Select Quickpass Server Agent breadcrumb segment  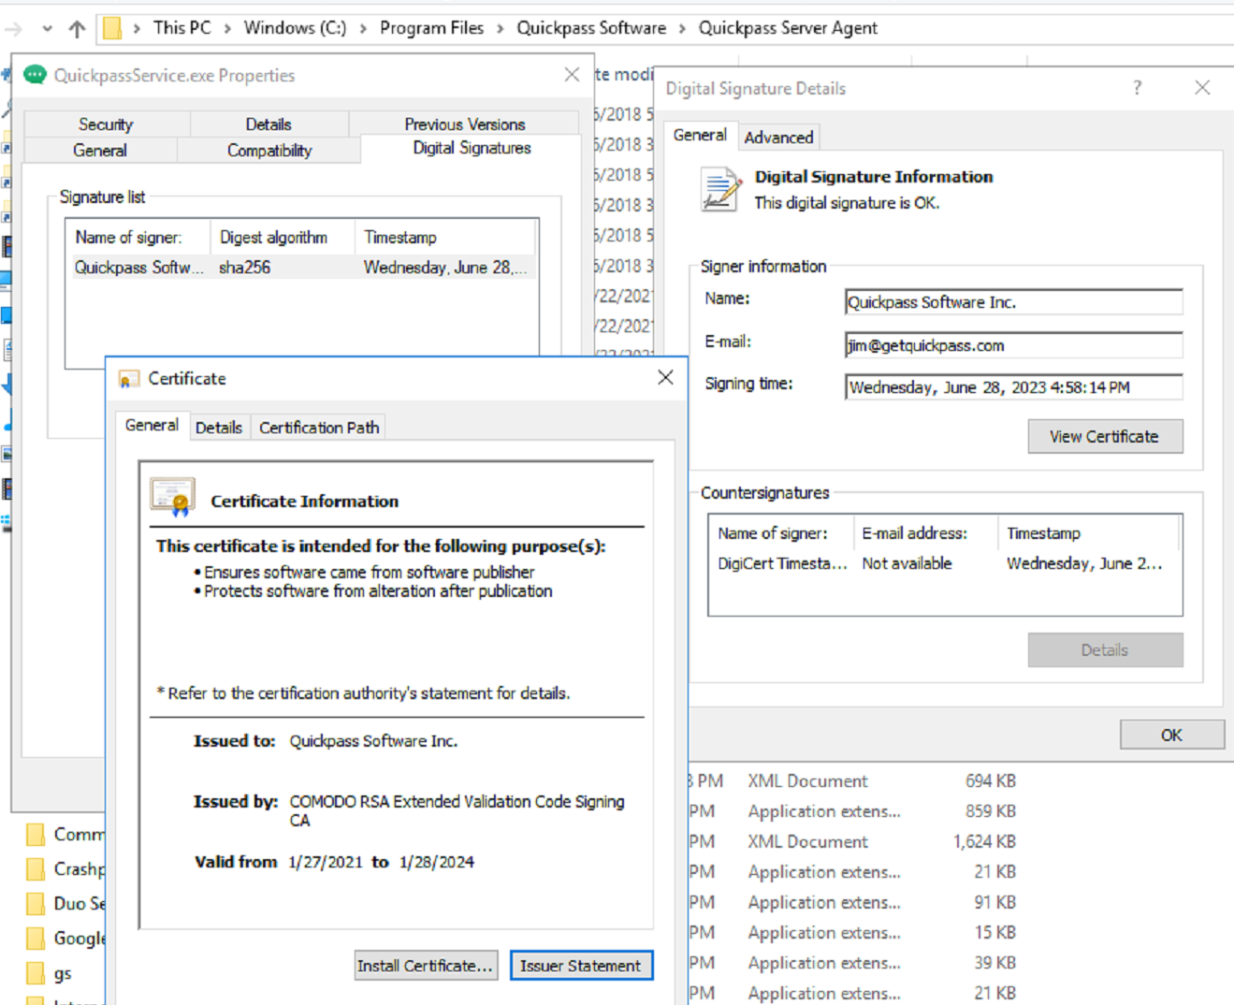tap(788, 28)
